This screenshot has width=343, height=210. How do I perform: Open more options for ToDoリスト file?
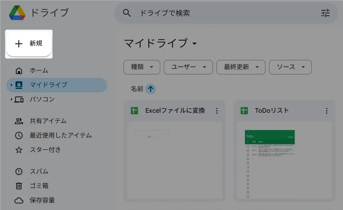tap(326, 111)
